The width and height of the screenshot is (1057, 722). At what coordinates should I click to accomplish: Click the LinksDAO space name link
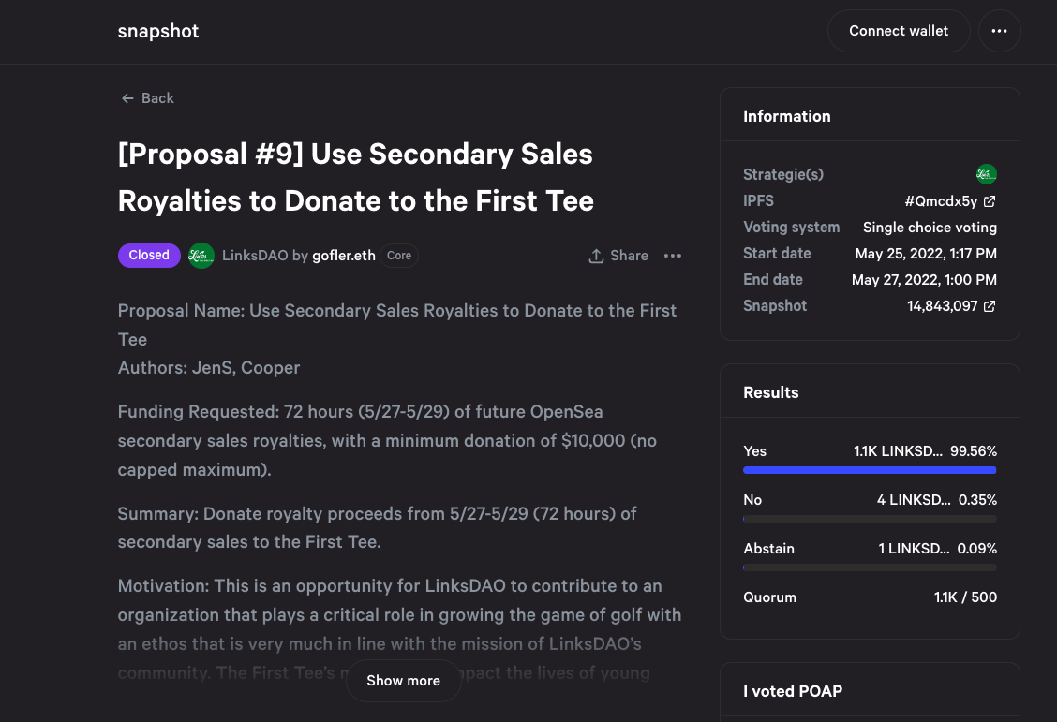pos(254,256)
